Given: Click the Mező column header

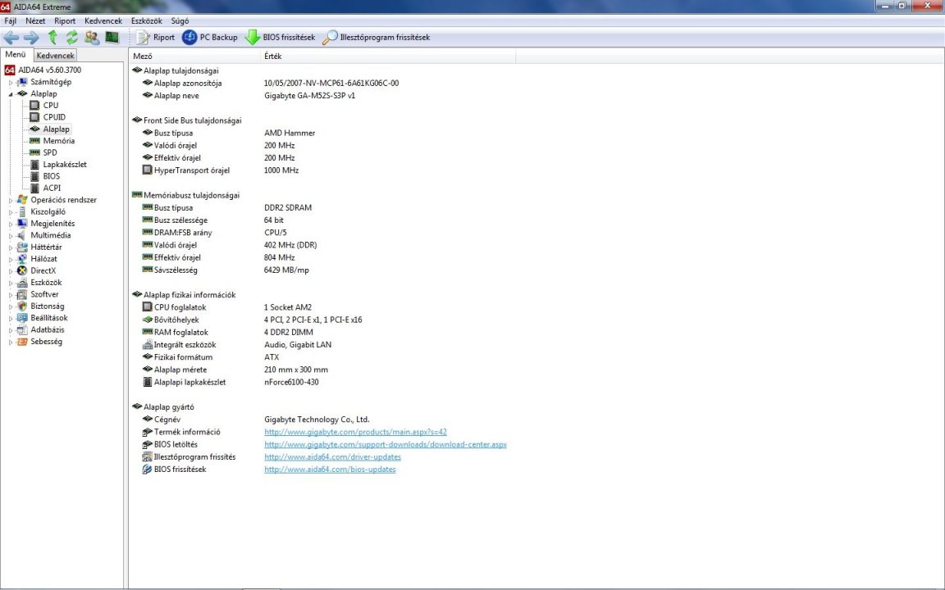Looking at the screenshot, I should coord(194,56).
